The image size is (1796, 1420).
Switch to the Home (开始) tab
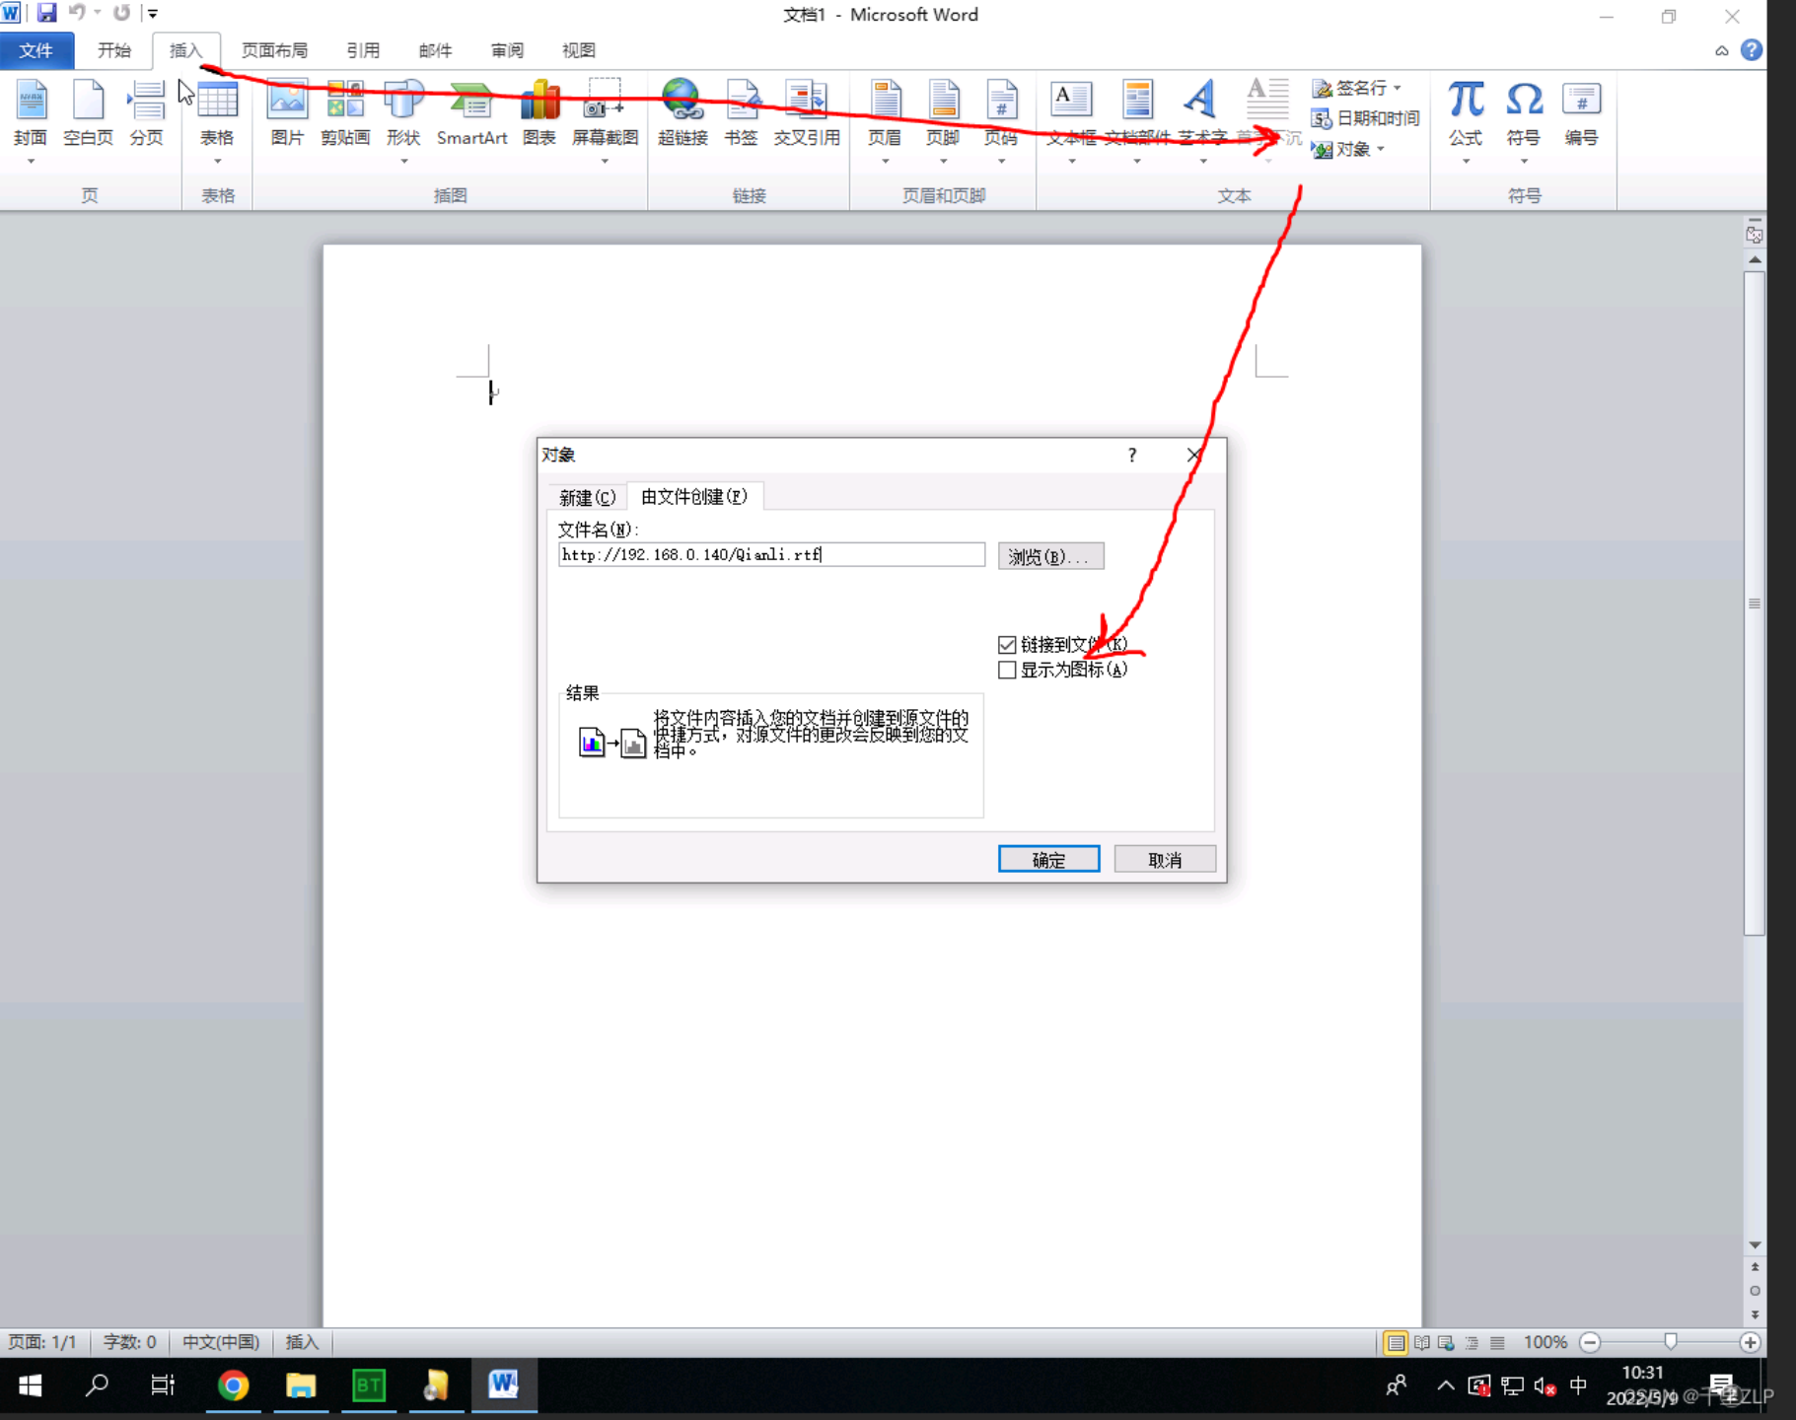(x=114, y=50)
